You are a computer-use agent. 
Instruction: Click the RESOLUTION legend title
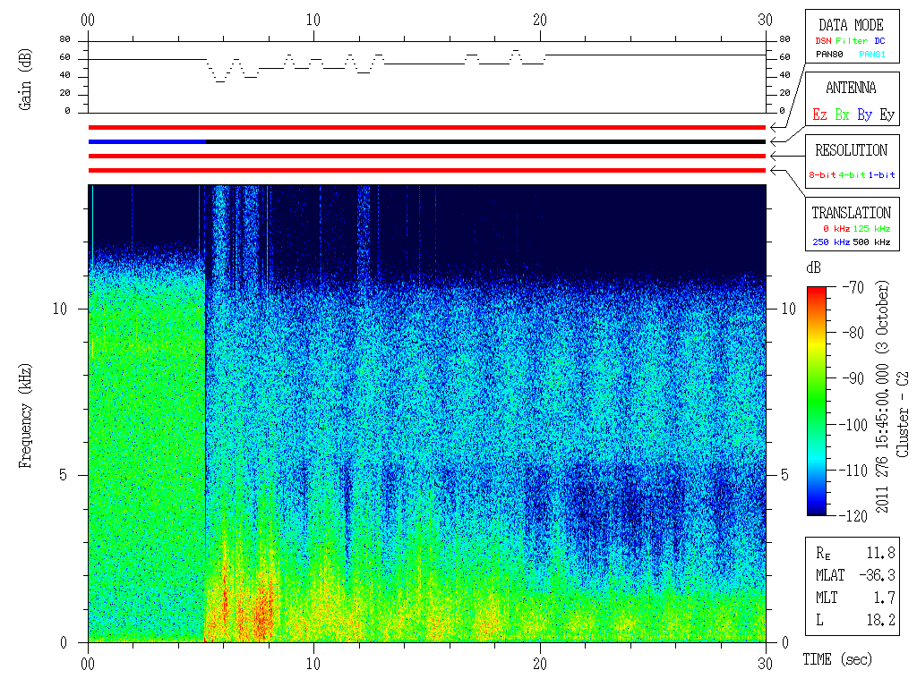tap(851, 150)
